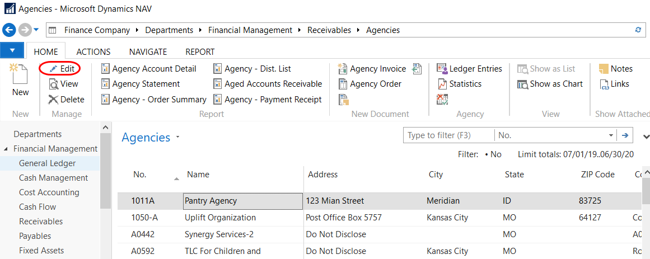
Task: Click the Edit pencil icon in Manage
Action: click(54, 69)
